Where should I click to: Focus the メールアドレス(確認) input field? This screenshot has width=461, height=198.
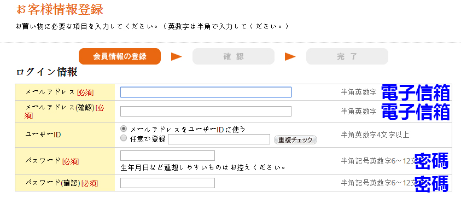point(206,111)
